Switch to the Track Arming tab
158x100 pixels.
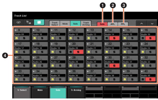86,24
